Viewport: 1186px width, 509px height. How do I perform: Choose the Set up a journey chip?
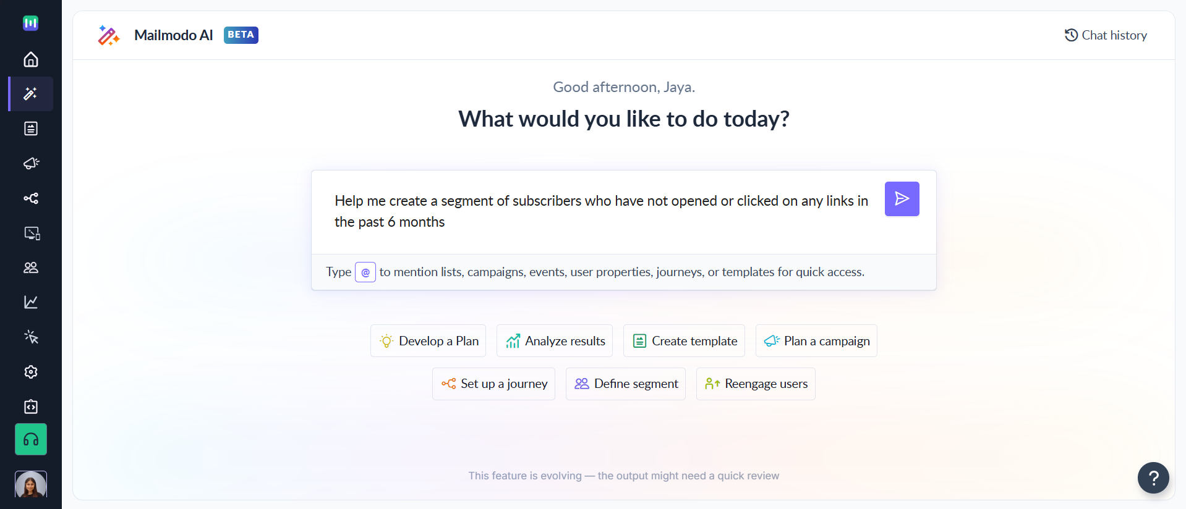pos(493,384)
